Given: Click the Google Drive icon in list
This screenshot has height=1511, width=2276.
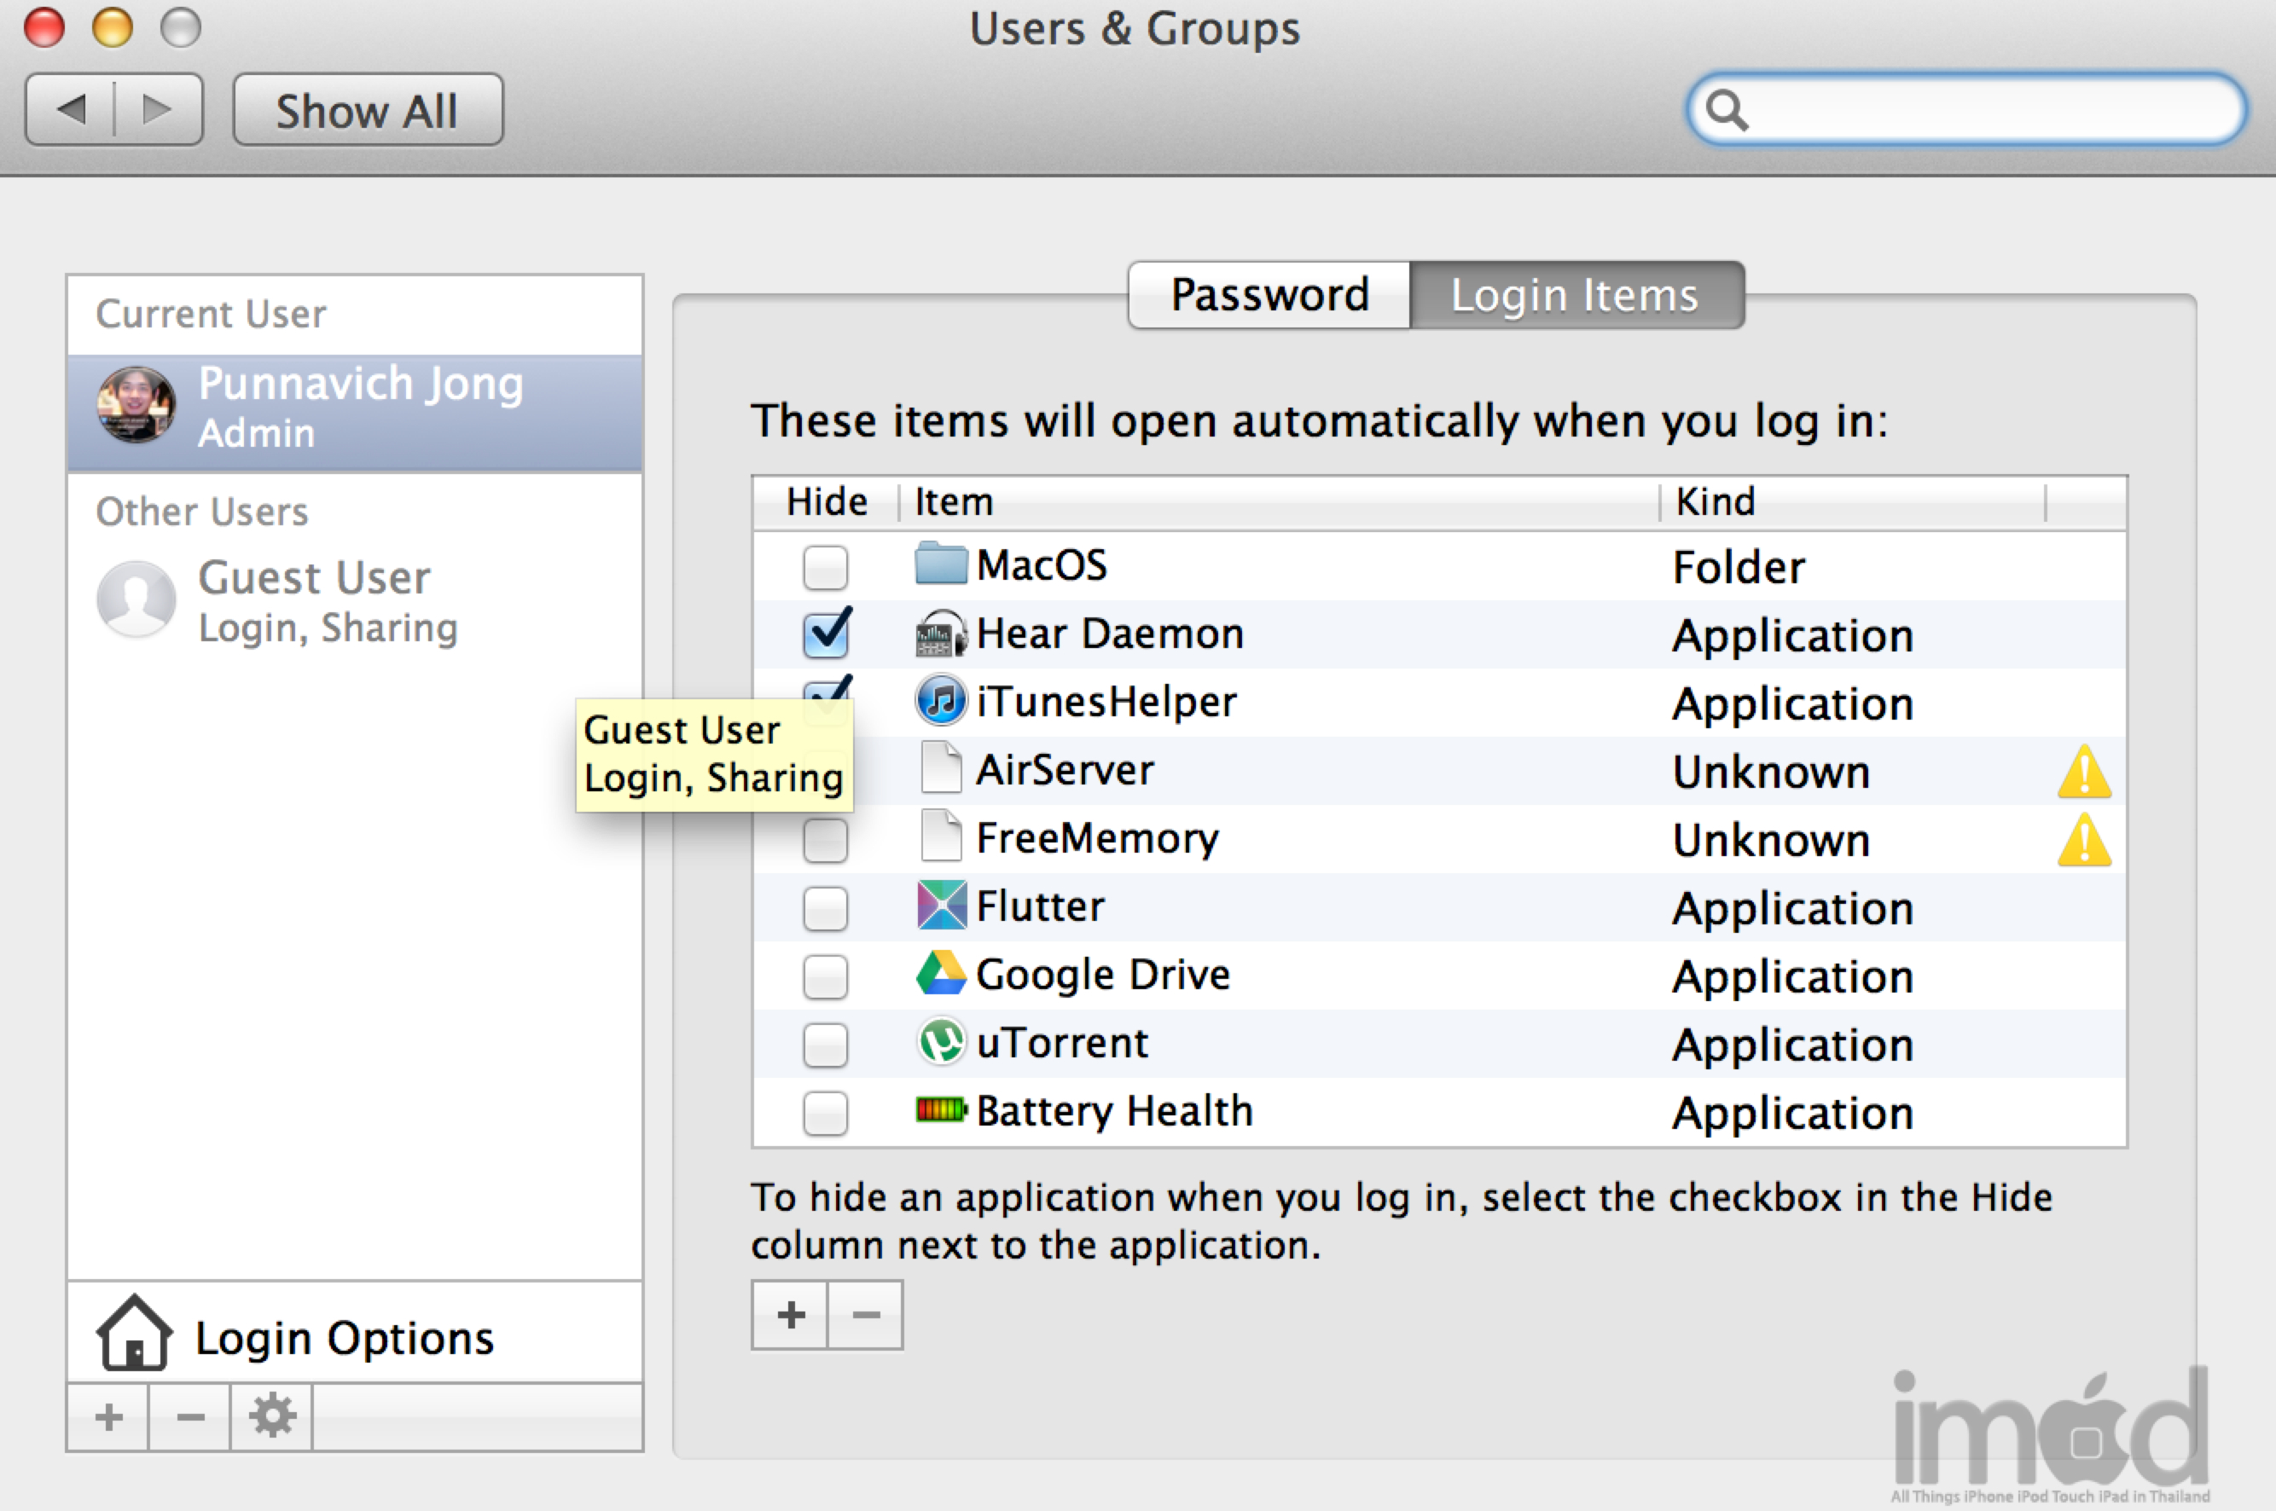Looking at the screenshot, I should point(940,973).
